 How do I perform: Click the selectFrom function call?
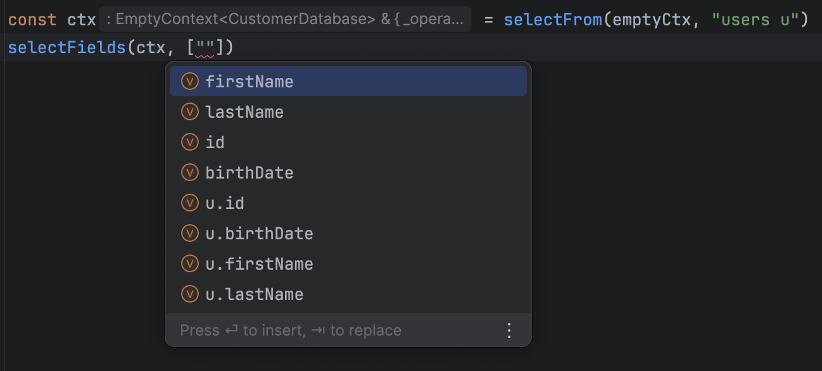[553, 20]
